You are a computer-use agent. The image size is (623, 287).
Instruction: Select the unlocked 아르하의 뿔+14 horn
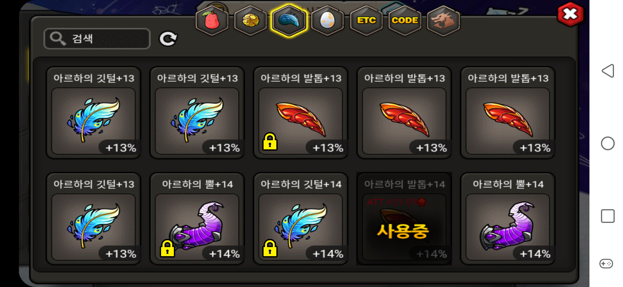(x=508, y=219)
